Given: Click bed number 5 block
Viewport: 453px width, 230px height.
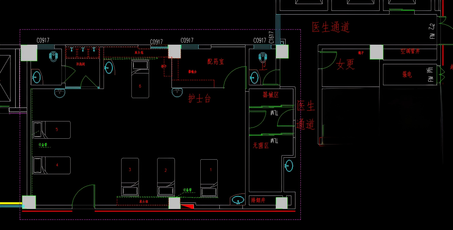Looking at the screenshot, I should coord(52,130).
